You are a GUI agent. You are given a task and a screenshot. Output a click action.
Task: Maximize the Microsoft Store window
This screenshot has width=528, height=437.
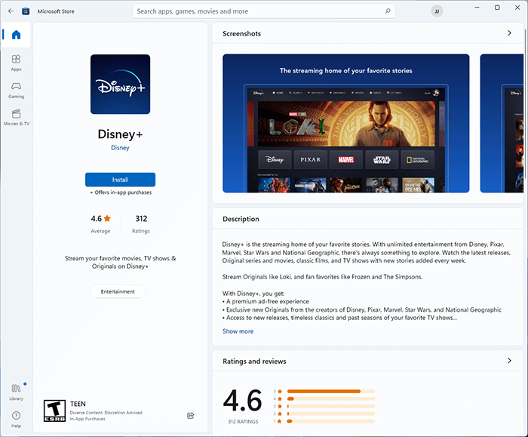[497, 8]
